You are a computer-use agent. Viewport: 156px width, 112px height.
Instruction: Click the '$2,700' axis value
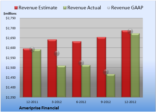coord(11,28)
